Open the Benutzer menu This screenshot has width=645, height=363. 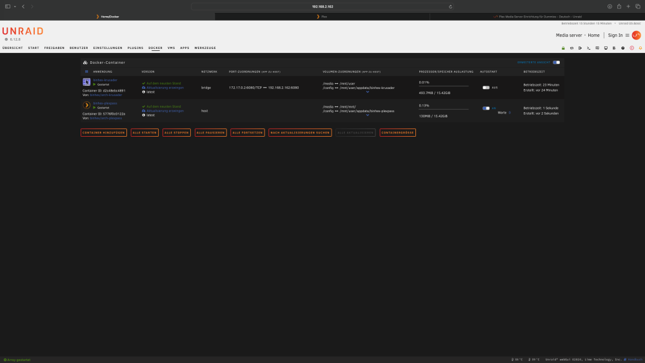[x=79, y=48]
